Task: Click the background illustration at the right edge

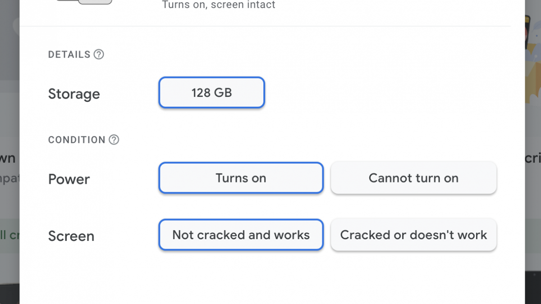Action: pyautogui.click(x=533, y=41)
